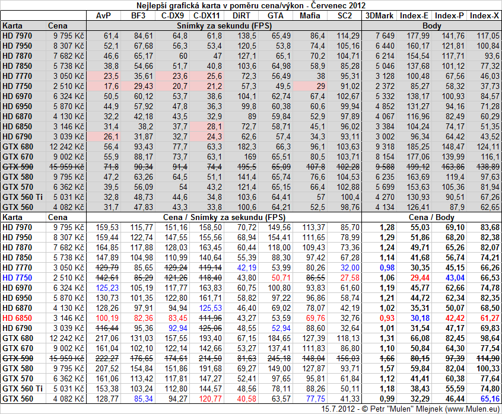Click GTX 680 3DMark score 9 318
Image resolution: width=502 pixels, height=414 pixels.
[x=385, y=147]
